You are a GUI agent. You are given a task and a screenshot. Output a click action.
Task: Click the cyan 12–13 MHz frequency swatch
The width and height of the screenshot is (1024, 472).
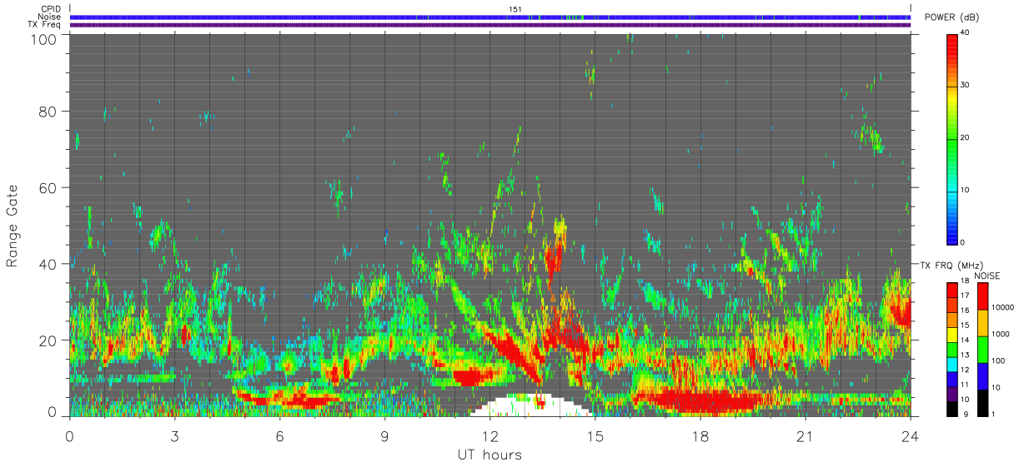tap(951, 364)
